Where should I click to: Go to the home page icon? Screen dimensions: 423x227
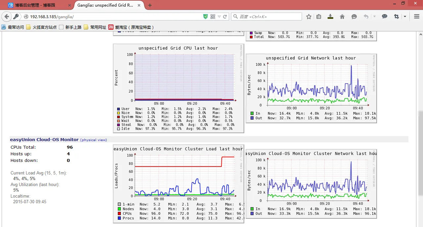342,17
